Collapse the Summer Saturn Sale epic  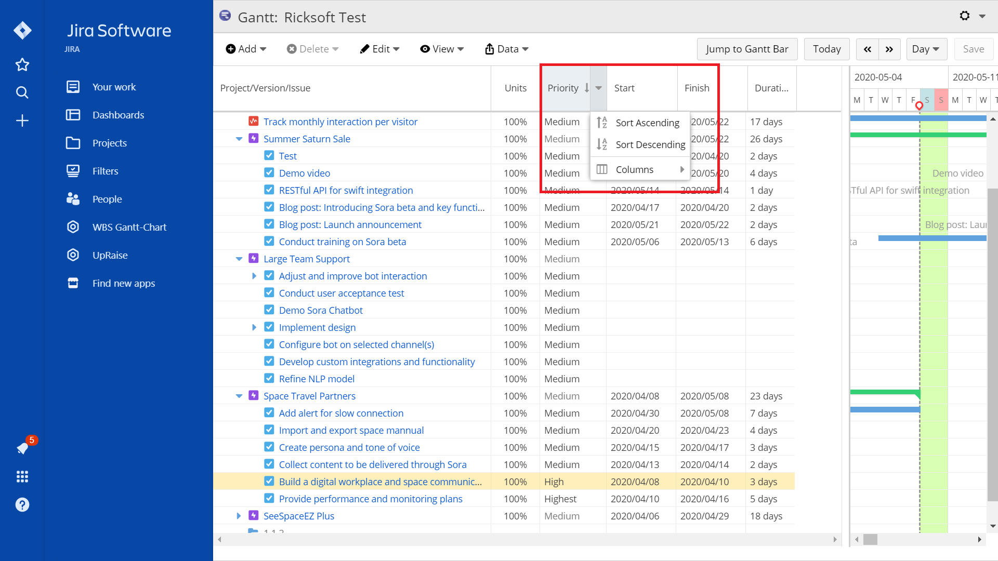239,139
